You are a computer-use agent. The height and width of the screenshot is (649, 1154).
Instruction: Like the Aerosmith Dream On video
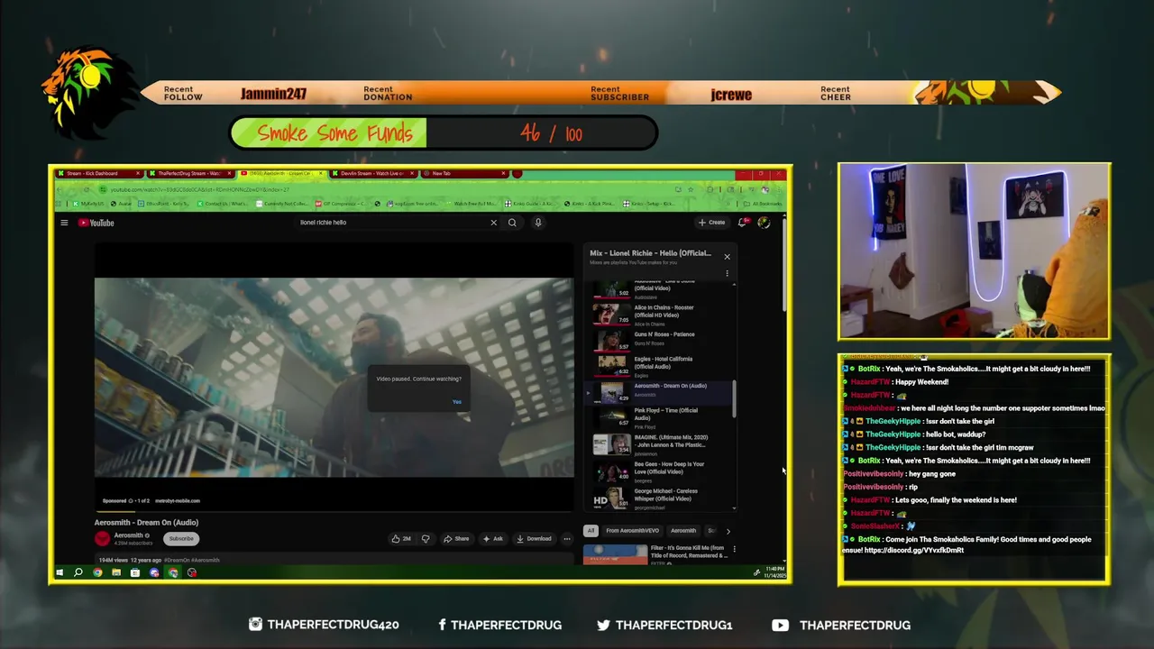coord(401,539)
